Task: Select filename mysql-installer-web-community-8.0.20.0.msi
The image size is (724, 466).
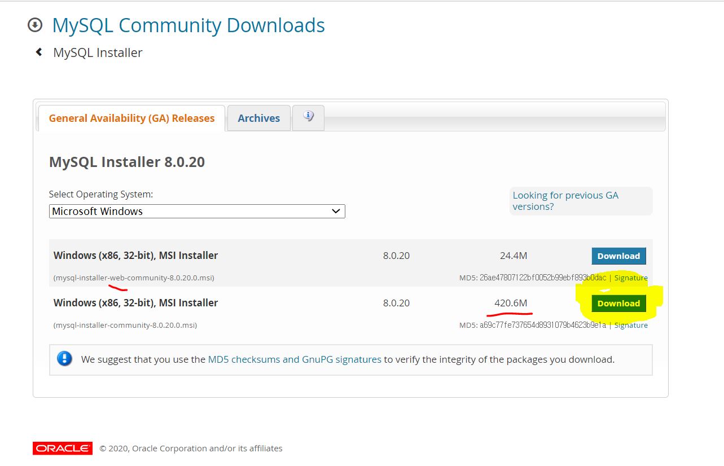Action: [x=134, y=278]
